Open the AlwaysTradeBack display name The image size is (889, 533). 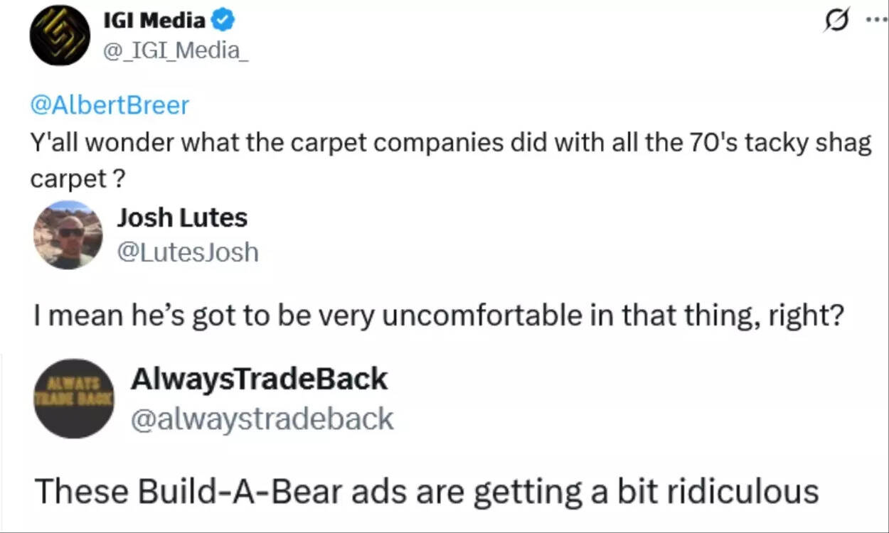click(x=259, y=379)
